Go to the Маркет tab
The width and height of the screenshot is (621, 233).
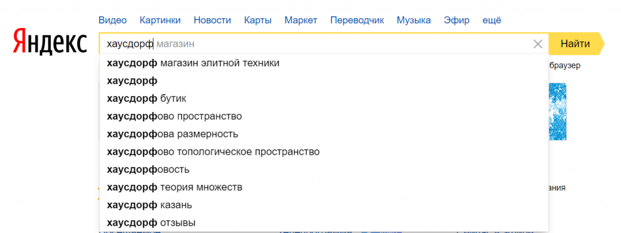click(301, 20)
